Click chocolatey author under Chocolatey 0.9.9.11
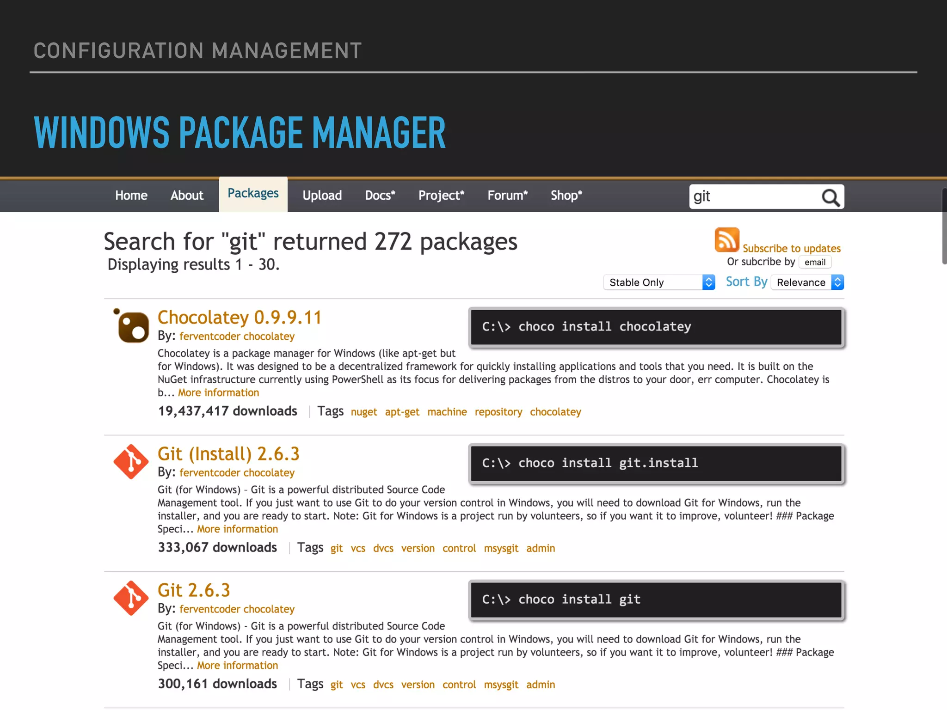Viewport: 947px width, 710px height. point(269,337)
